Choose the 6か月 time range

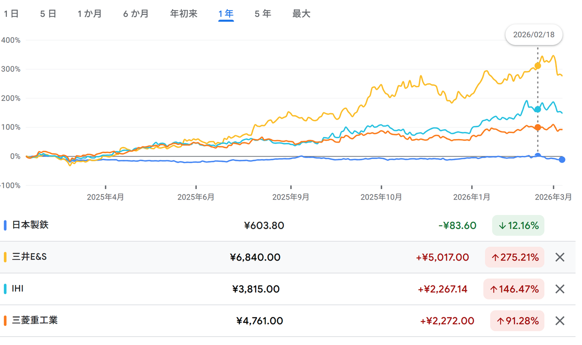[x=135, y=14]
